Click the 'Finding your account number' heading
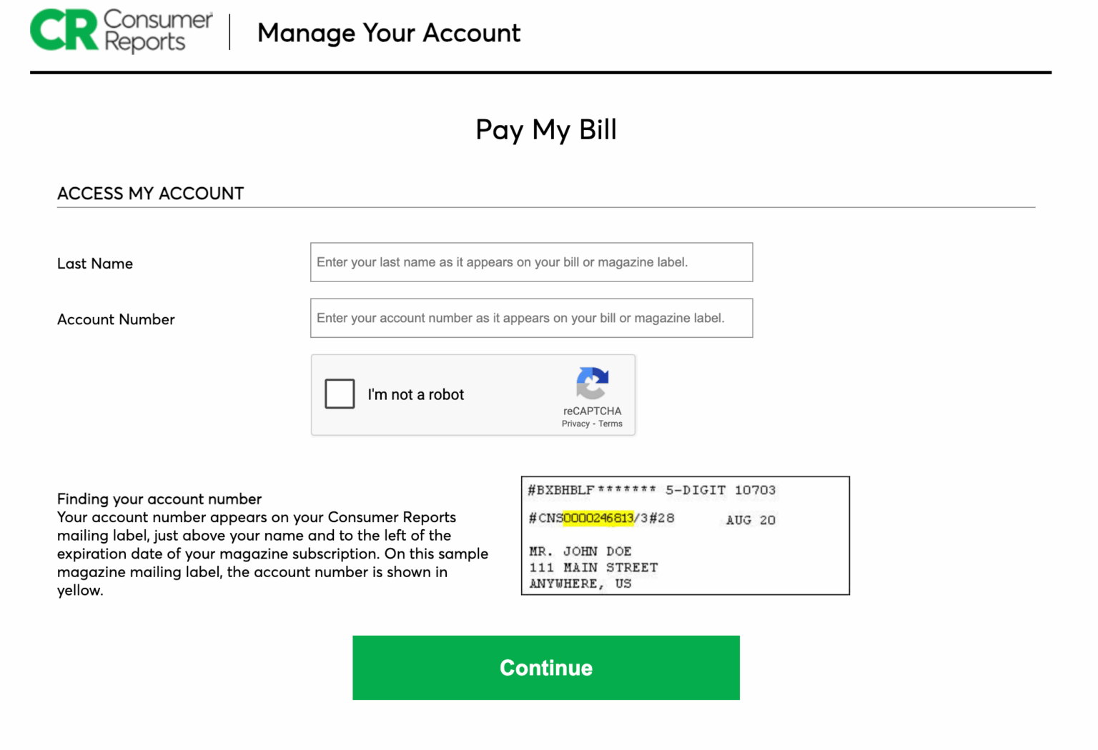Viewport: 1098px width, 750px height. (159, 499)
